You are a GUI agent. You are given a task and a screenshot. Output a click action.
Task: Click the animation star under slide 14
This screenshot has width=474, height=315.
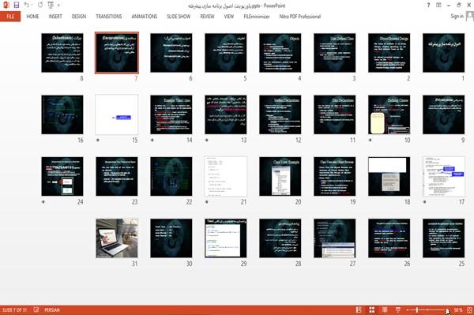152,141
